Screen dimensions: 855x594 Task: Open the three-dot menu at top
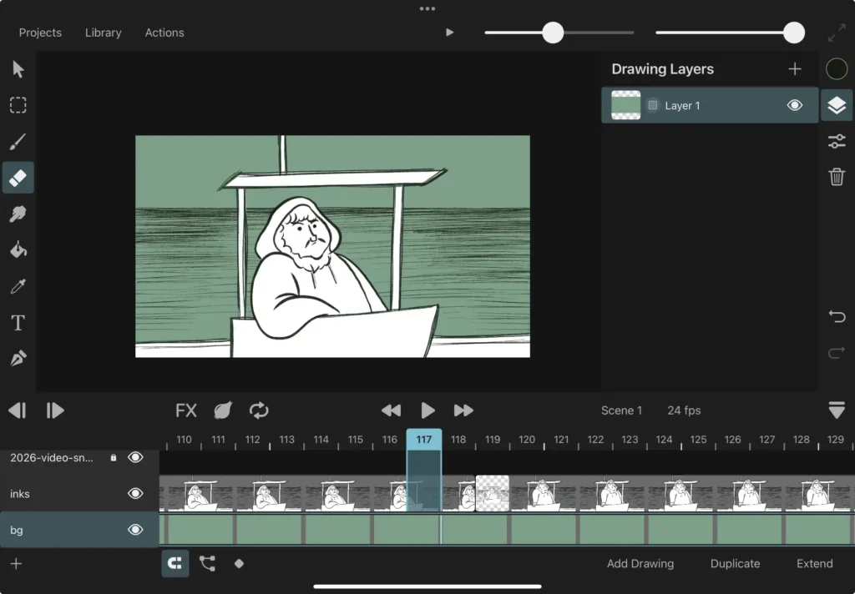pyautogui.click(x=427, y=8)
